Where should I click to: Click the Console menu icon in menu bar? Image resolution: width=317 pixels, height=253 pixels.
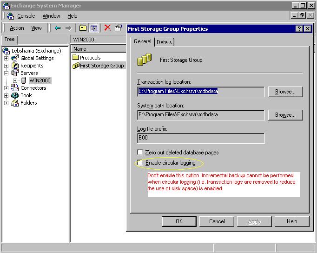click(x=10, y=16)
